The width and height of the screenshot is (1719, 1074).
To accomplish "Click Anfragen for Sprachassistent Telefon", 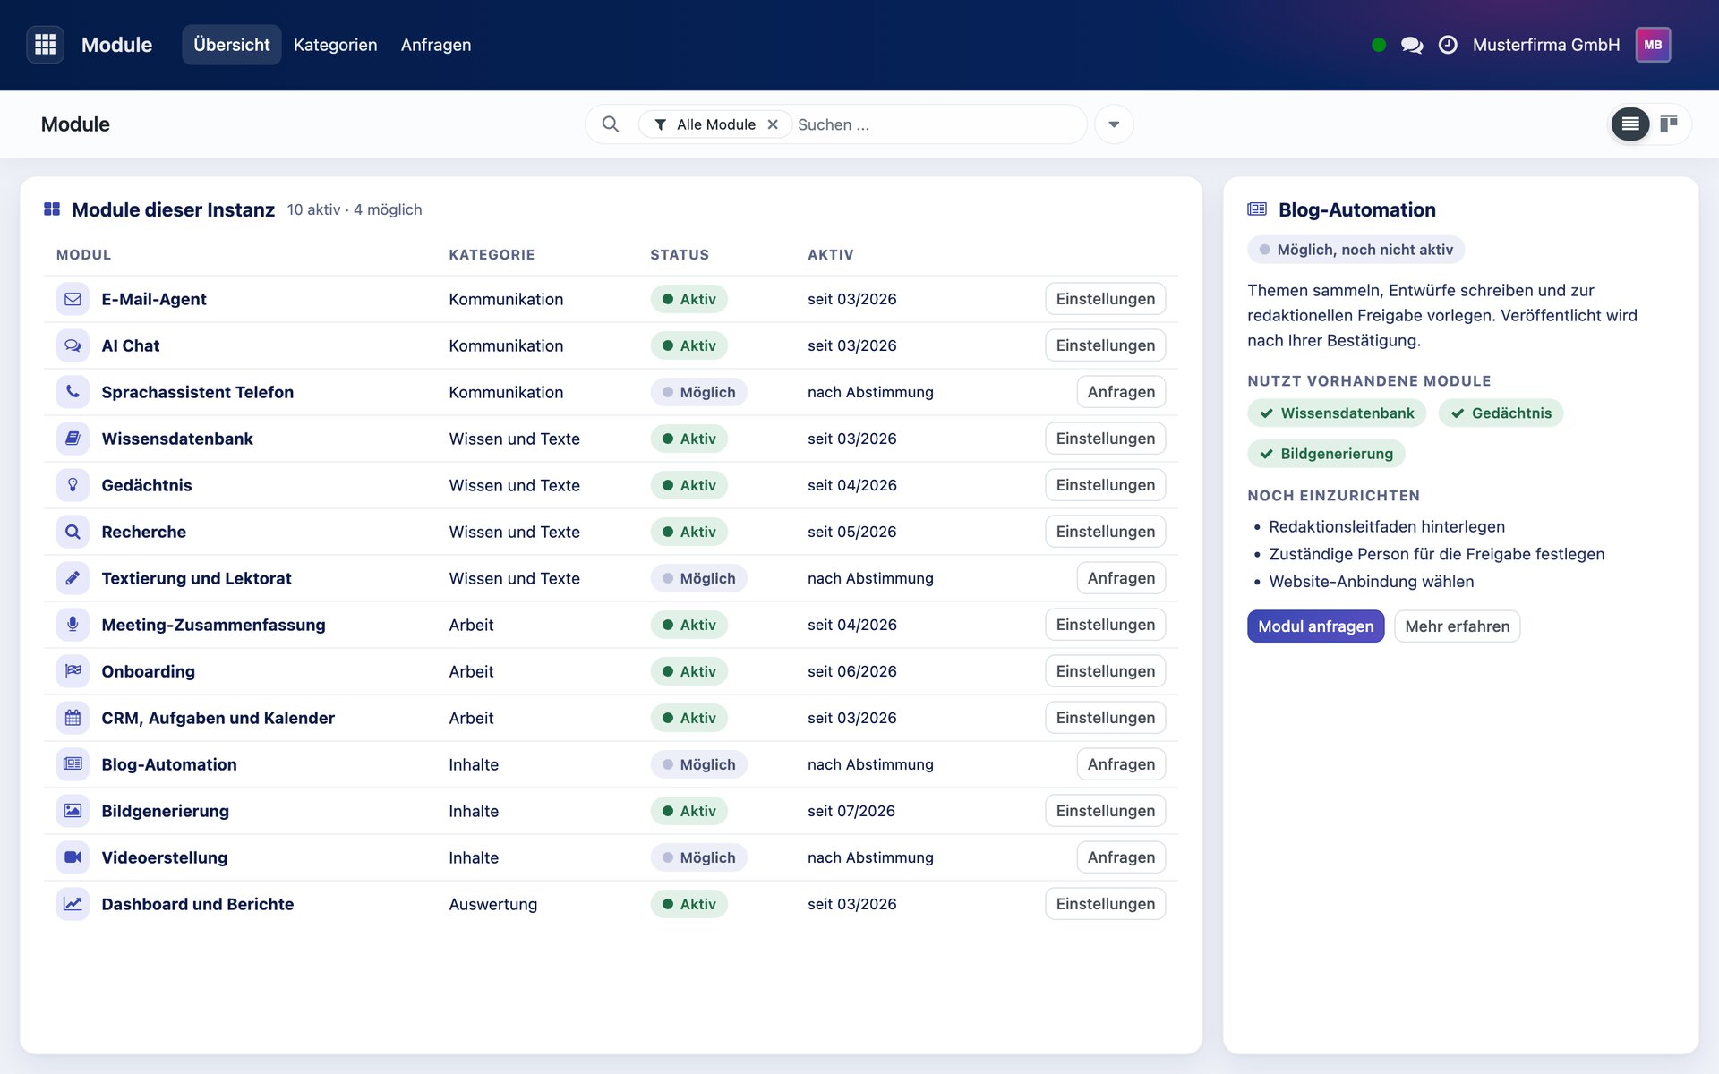I will 1121,392.
